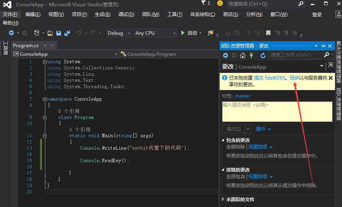Click the commit message input box

277,111
